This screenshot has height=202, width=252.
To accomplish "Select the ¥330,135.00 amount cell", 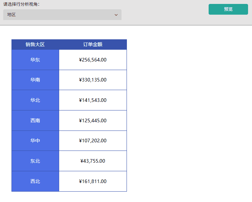I will tap(93, 80).
